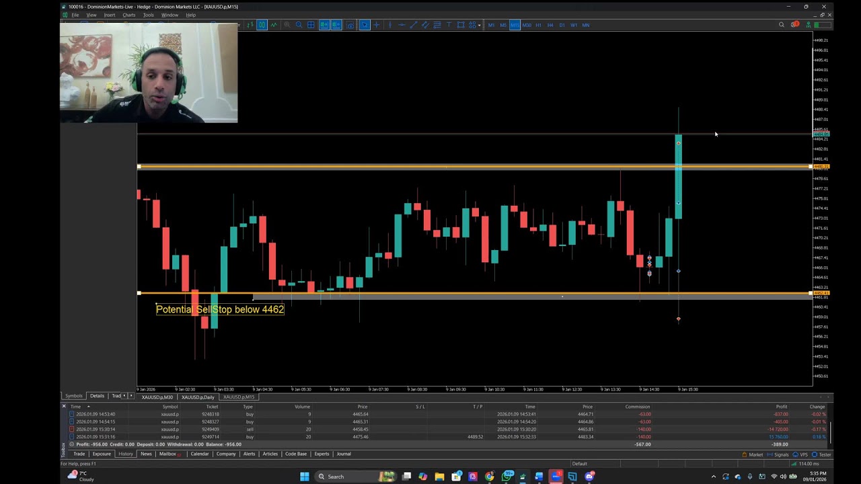Select the candlestick chart type icon

point(262,25)
